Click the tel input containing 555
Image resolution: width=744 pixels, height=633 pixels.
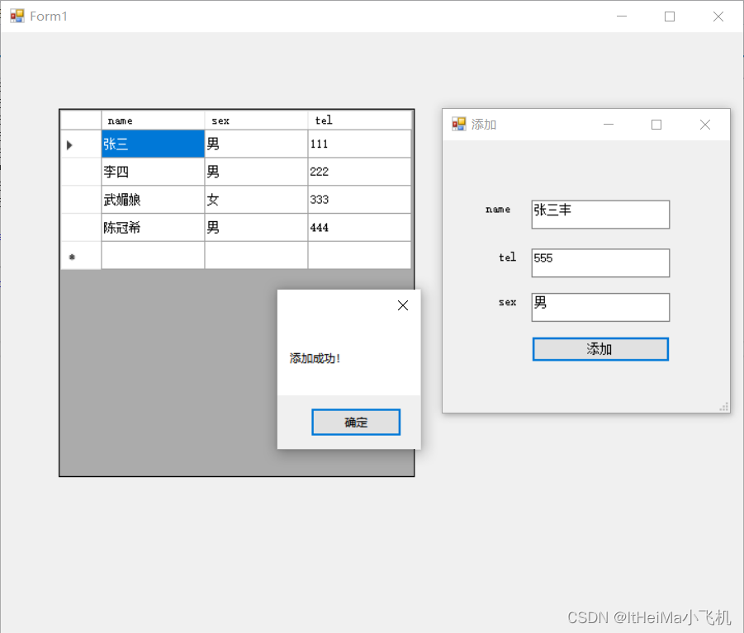tap(600, 262)
